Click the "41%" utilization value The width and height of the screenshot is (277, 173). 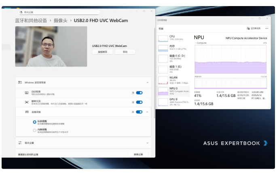pos(198,96)
